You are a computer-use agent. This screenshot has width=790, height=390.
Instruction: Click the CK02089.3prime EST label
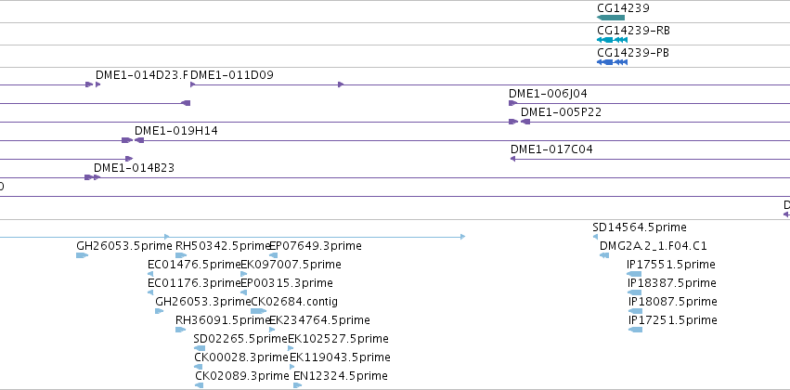coord(242,376)
